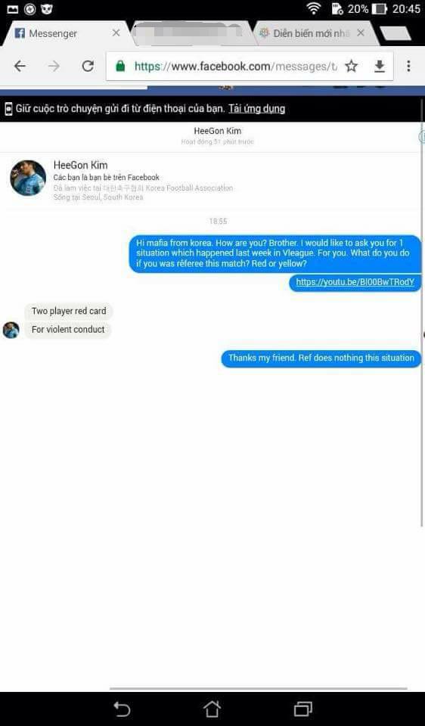Close the Messenger tab
425x726 pixels.
[116, 33]
